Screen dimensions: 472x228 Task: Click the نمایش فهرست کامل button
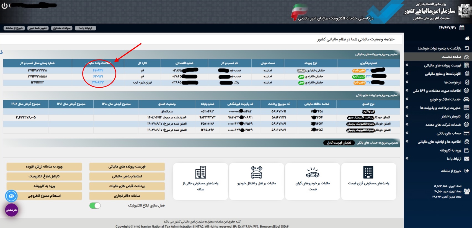coord(339,143)
